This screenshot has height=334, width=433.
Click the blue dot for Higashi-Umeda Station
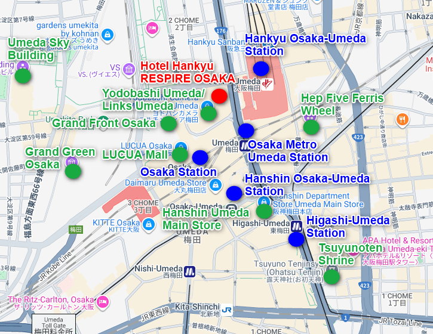click(x=296, y=239)
